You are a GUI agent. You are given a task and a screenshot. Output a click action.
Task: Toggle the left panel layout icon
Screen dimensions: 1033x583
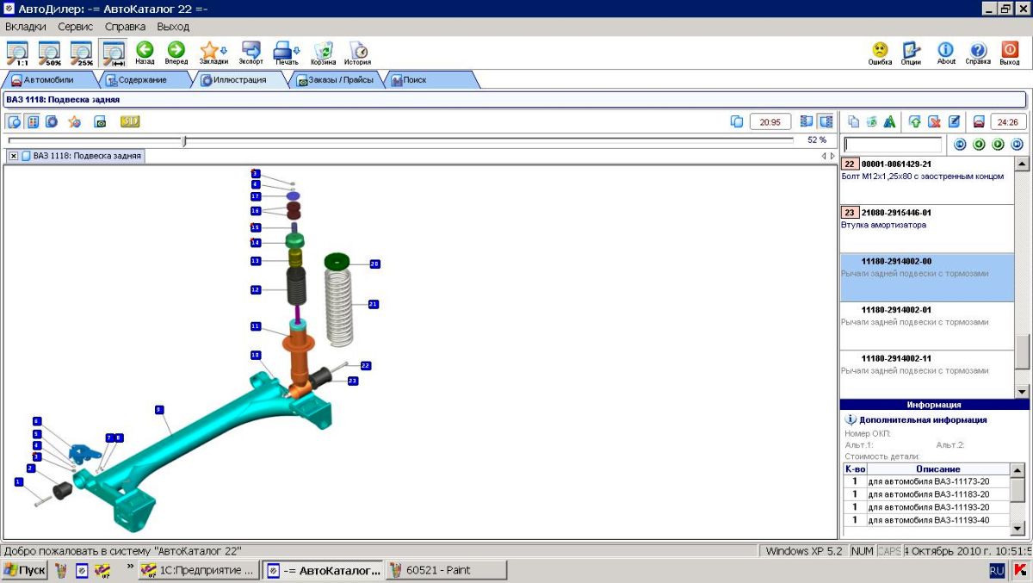pos(807,121)
